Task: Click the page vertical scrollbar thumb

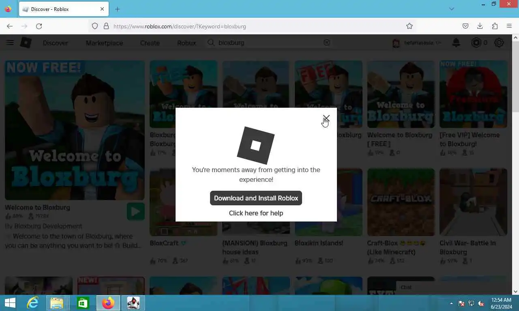Action: [x=515, y=77]
